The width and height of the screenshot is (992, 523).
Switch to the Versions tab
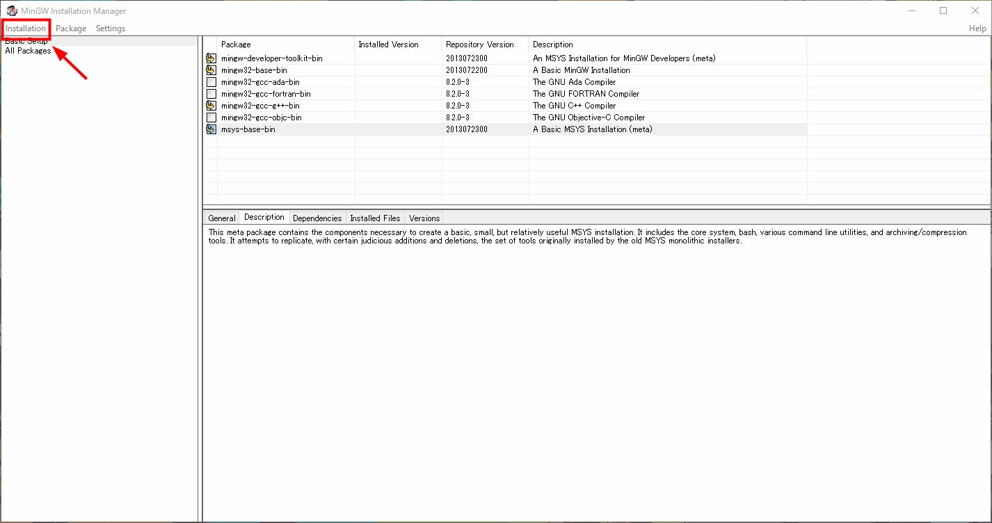424,218
